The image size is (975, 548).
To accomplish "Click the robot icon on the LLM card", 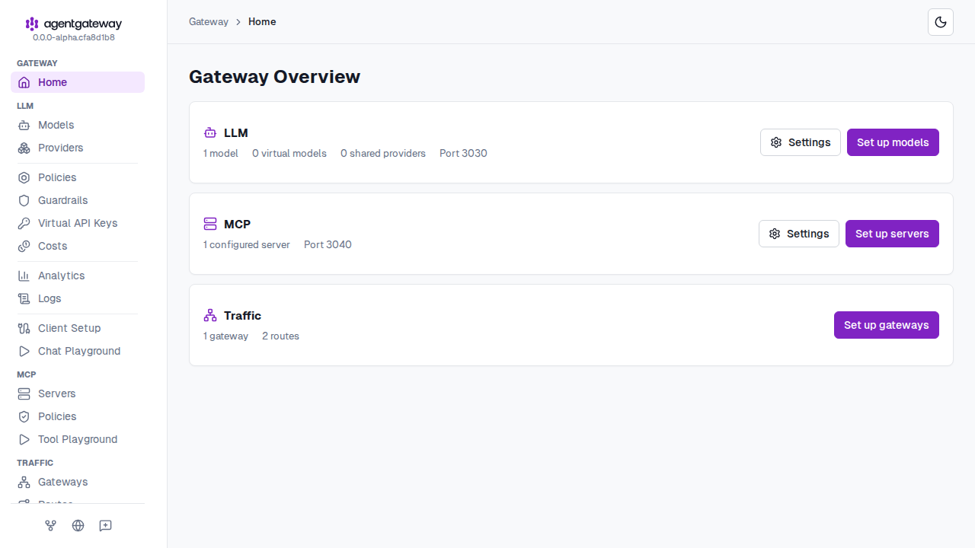I will (210, 133).
